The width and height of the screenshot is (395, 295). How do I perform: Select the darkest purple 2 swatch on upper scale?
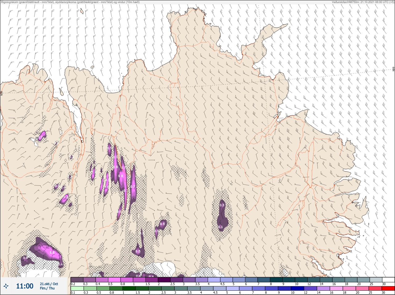[x=164, y=280]
